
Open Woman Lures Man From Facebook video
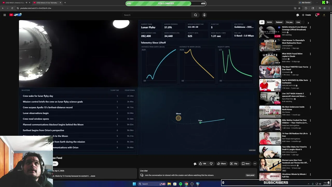click(295, 162)
